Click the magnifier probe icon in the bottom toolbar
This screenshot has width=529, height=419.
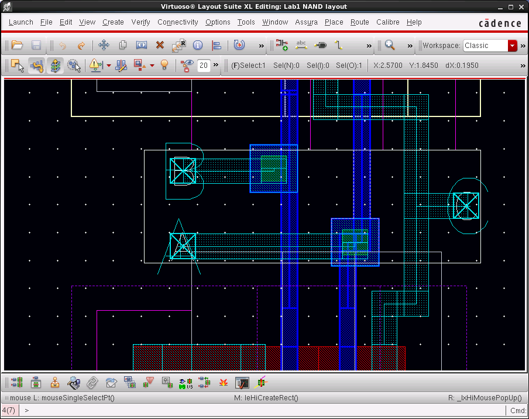pyautogui.click(x=74, y=383)
